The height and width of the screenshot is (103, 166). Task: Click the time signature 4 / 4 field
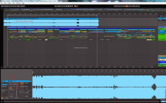coord(14,6)
